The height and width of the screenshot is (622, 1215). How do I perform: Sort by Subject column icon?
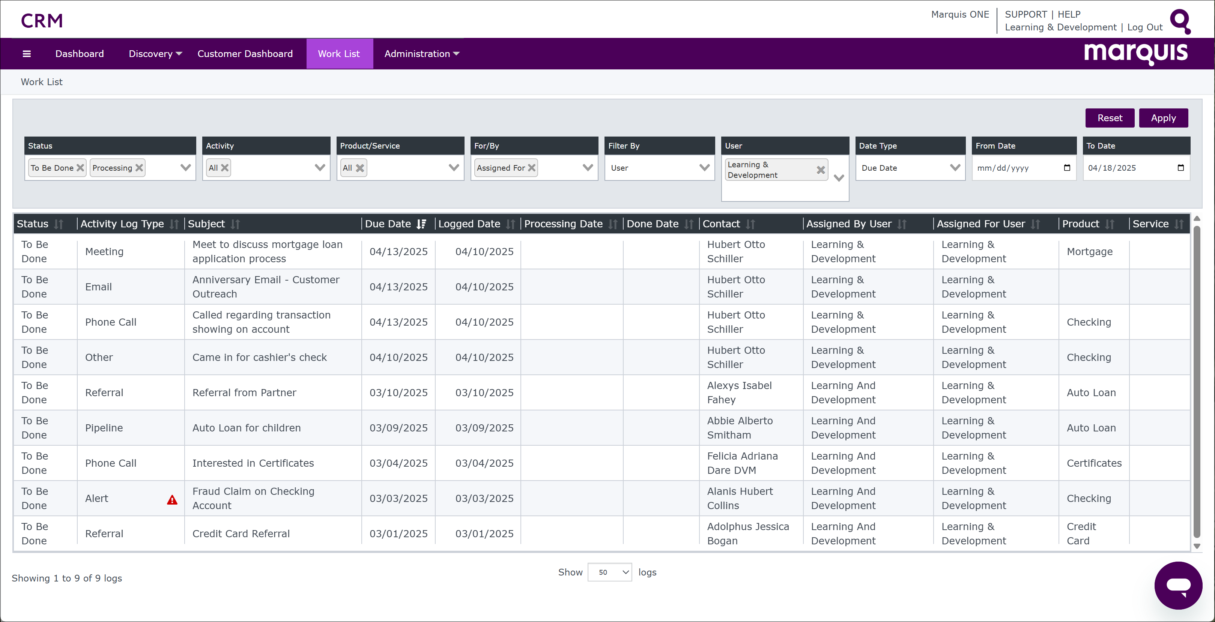[x=235, y=224]
